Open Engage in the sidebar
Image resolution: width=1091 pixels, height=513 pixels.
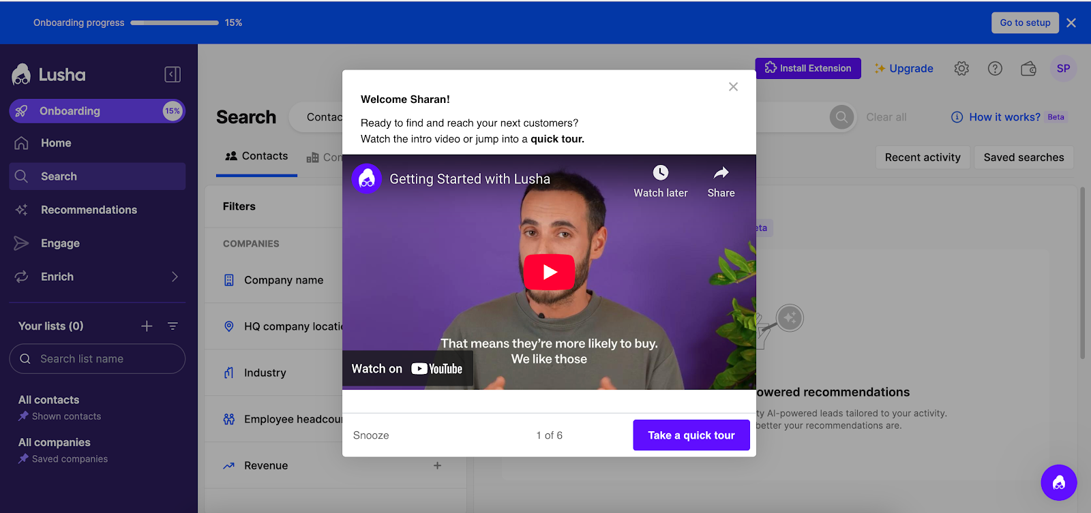coord(97,243)
